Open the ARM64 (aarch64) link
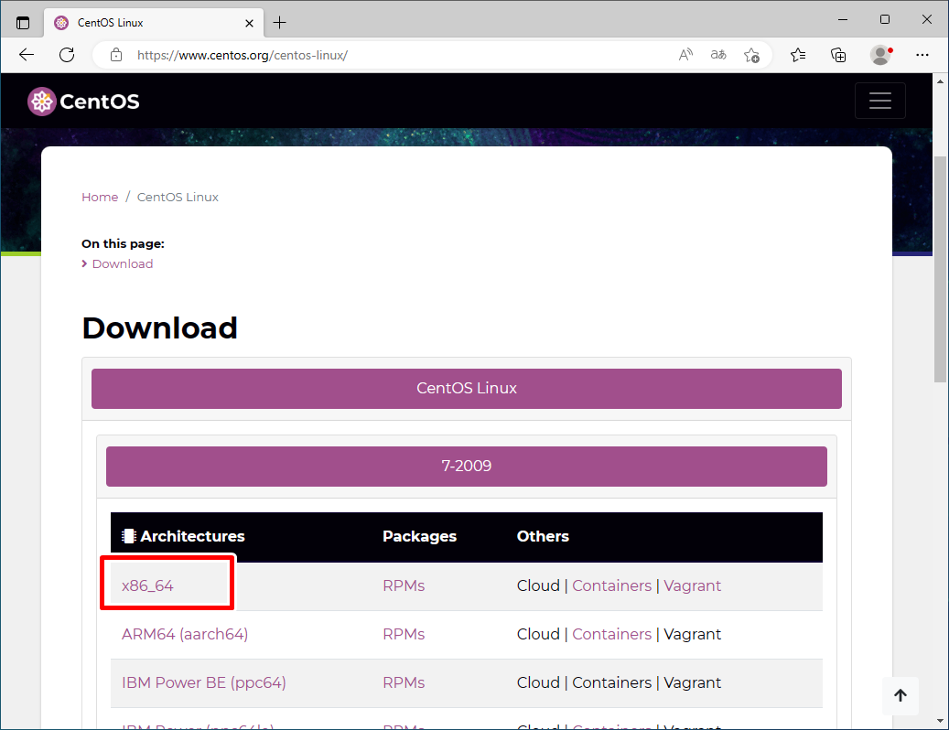949x730 pixels. click(185, 634)
